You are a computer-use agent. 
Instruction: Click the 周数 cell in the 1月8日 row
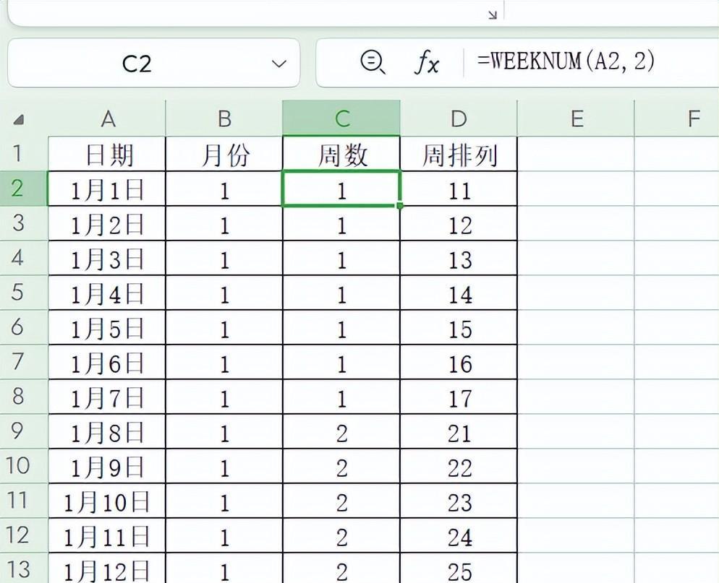(341, 431)
